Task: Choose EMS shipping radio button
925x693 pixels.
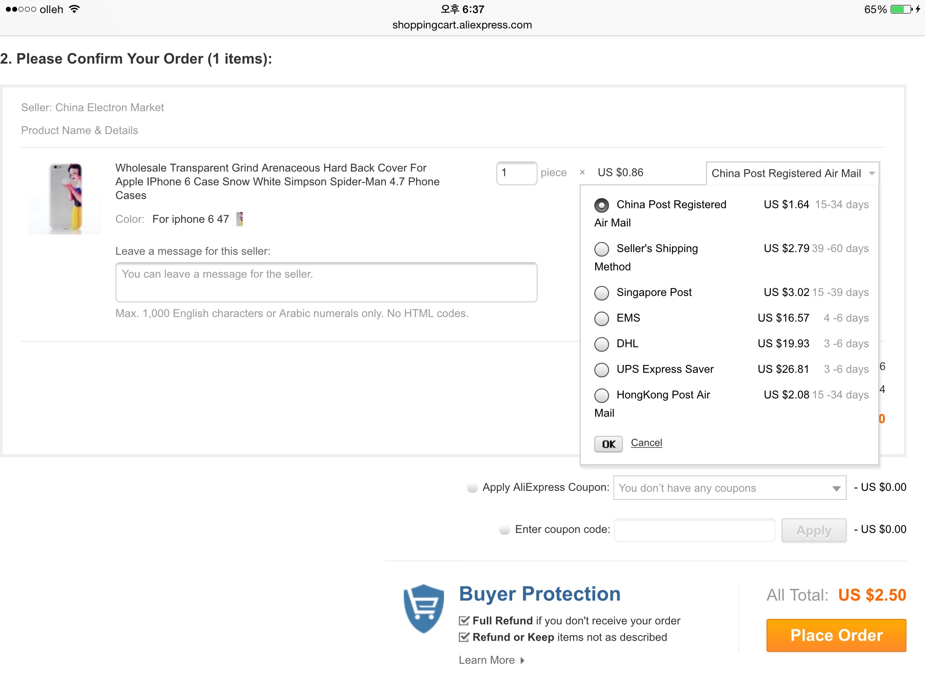Action: [601, 319]
